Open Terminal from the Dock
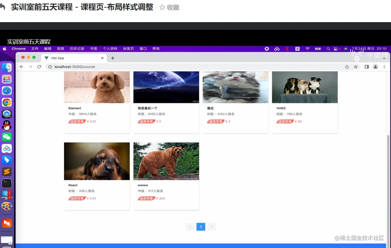 7,183
